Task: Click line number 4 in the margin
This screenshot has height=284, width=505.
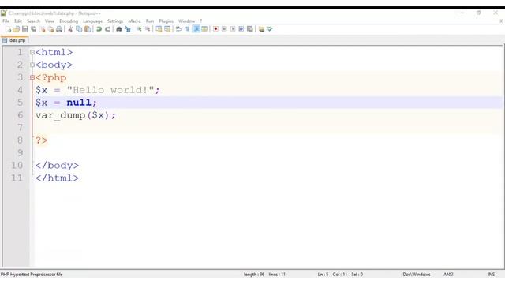Action: 20,90
